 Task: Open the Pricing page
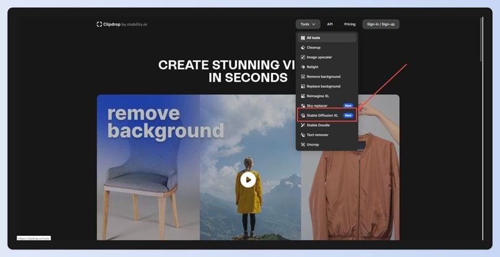(350, 24)
